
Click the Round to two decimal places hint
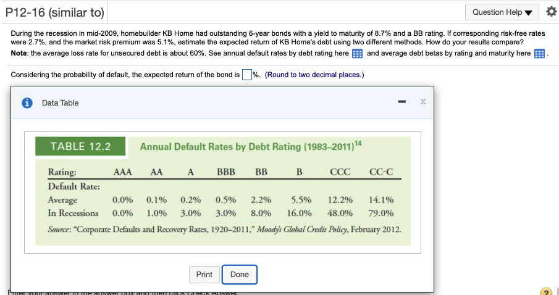[314, 75]
